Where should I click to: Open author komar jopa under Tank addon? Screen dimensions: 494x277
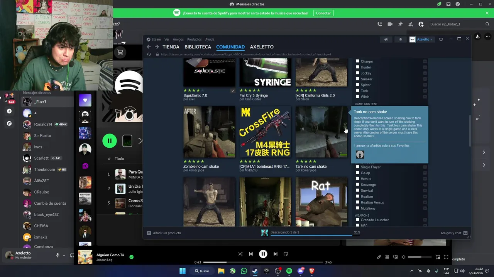click(x=308, y=170)
